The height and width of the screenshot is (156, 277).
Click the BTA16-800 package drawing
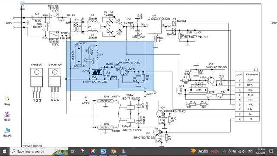[55, 83]
